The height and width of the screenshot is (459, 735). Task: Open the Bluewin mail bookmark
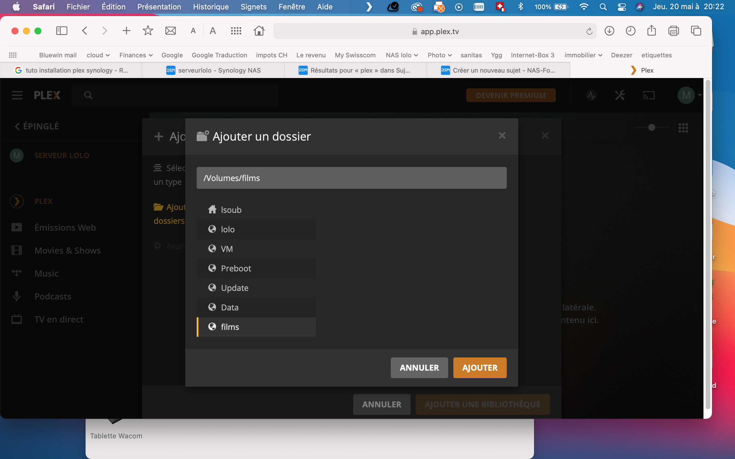coord(58,55)
